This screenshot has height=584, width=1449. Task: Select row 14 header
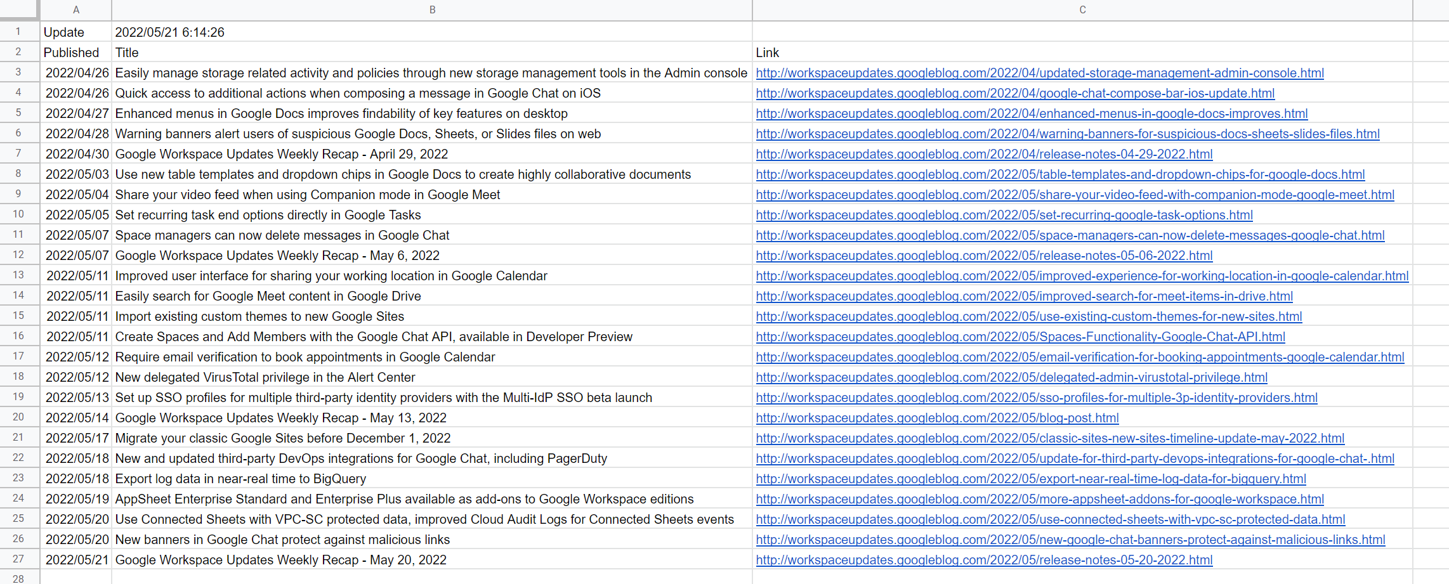pyautogui.click(x=18, y=295)
